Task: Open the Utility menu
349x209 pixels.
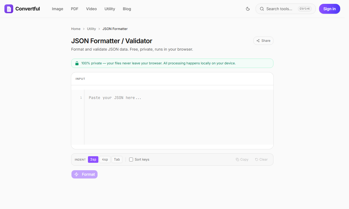Action: point(110,9)
